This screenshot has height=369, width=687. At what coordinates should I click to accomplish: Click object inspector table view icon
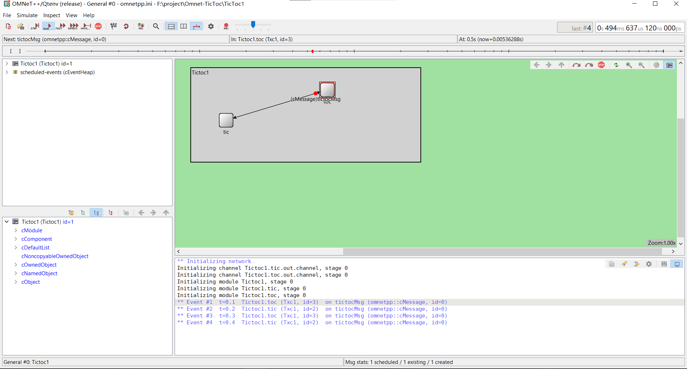point(126,213)
